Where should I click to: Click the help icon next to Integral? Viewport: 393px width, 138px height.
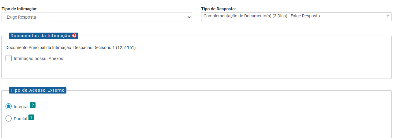tap(33, 105)
